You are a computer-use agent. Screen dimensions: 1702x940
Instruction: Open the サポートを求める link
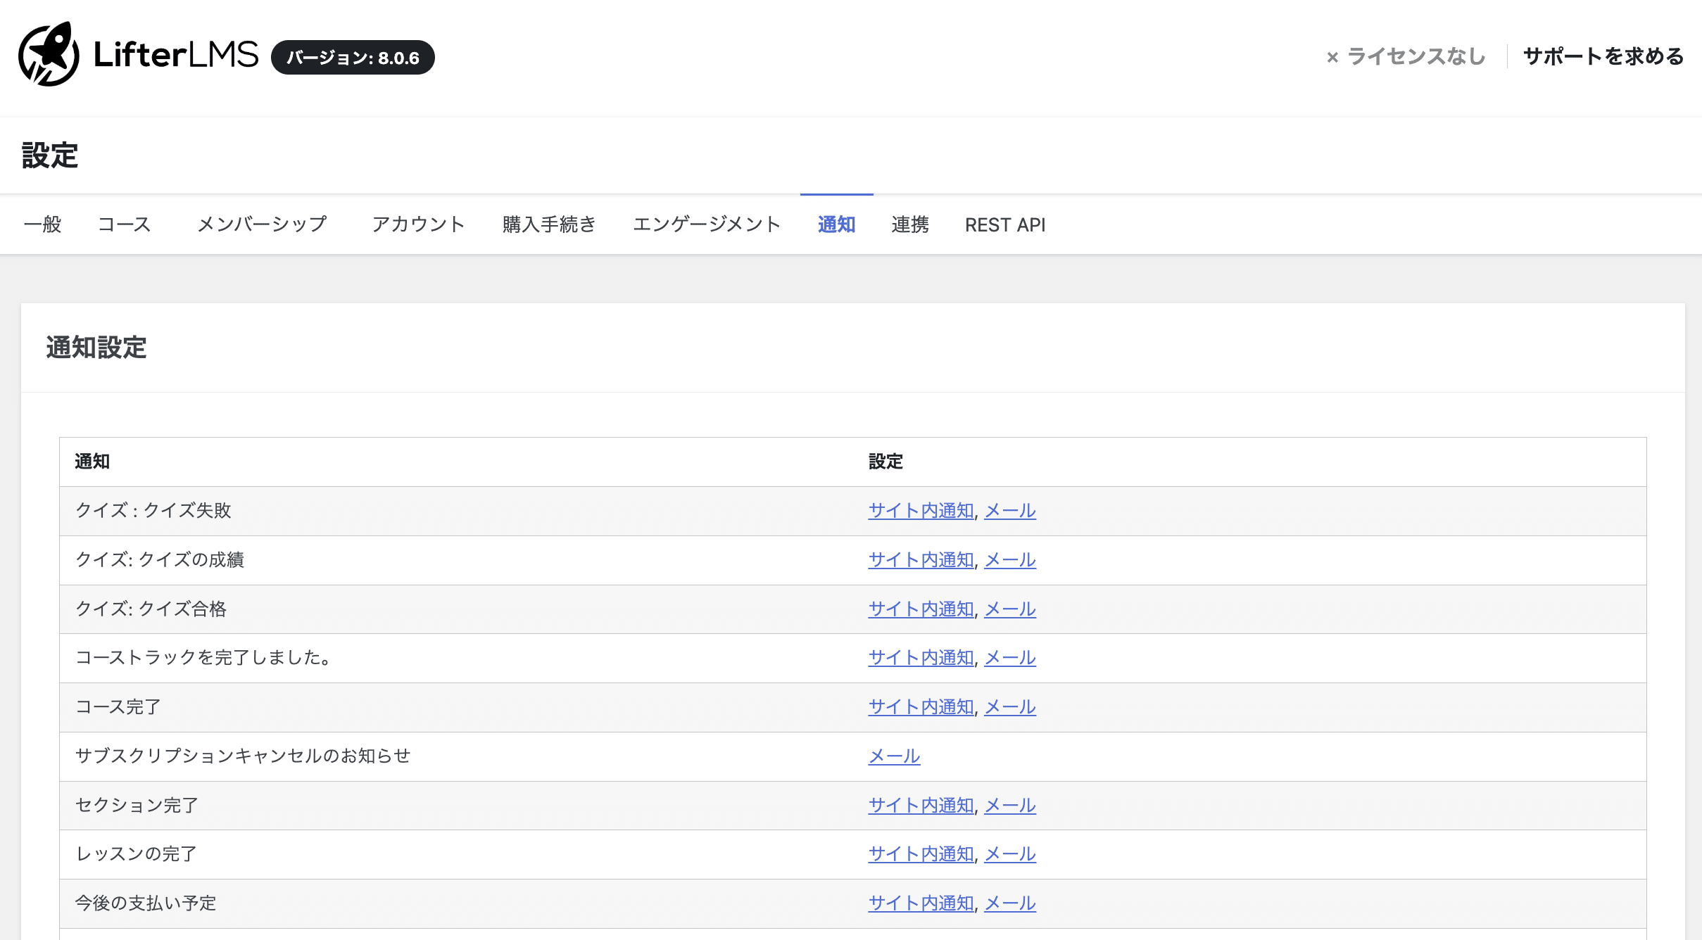point(1603,56)
